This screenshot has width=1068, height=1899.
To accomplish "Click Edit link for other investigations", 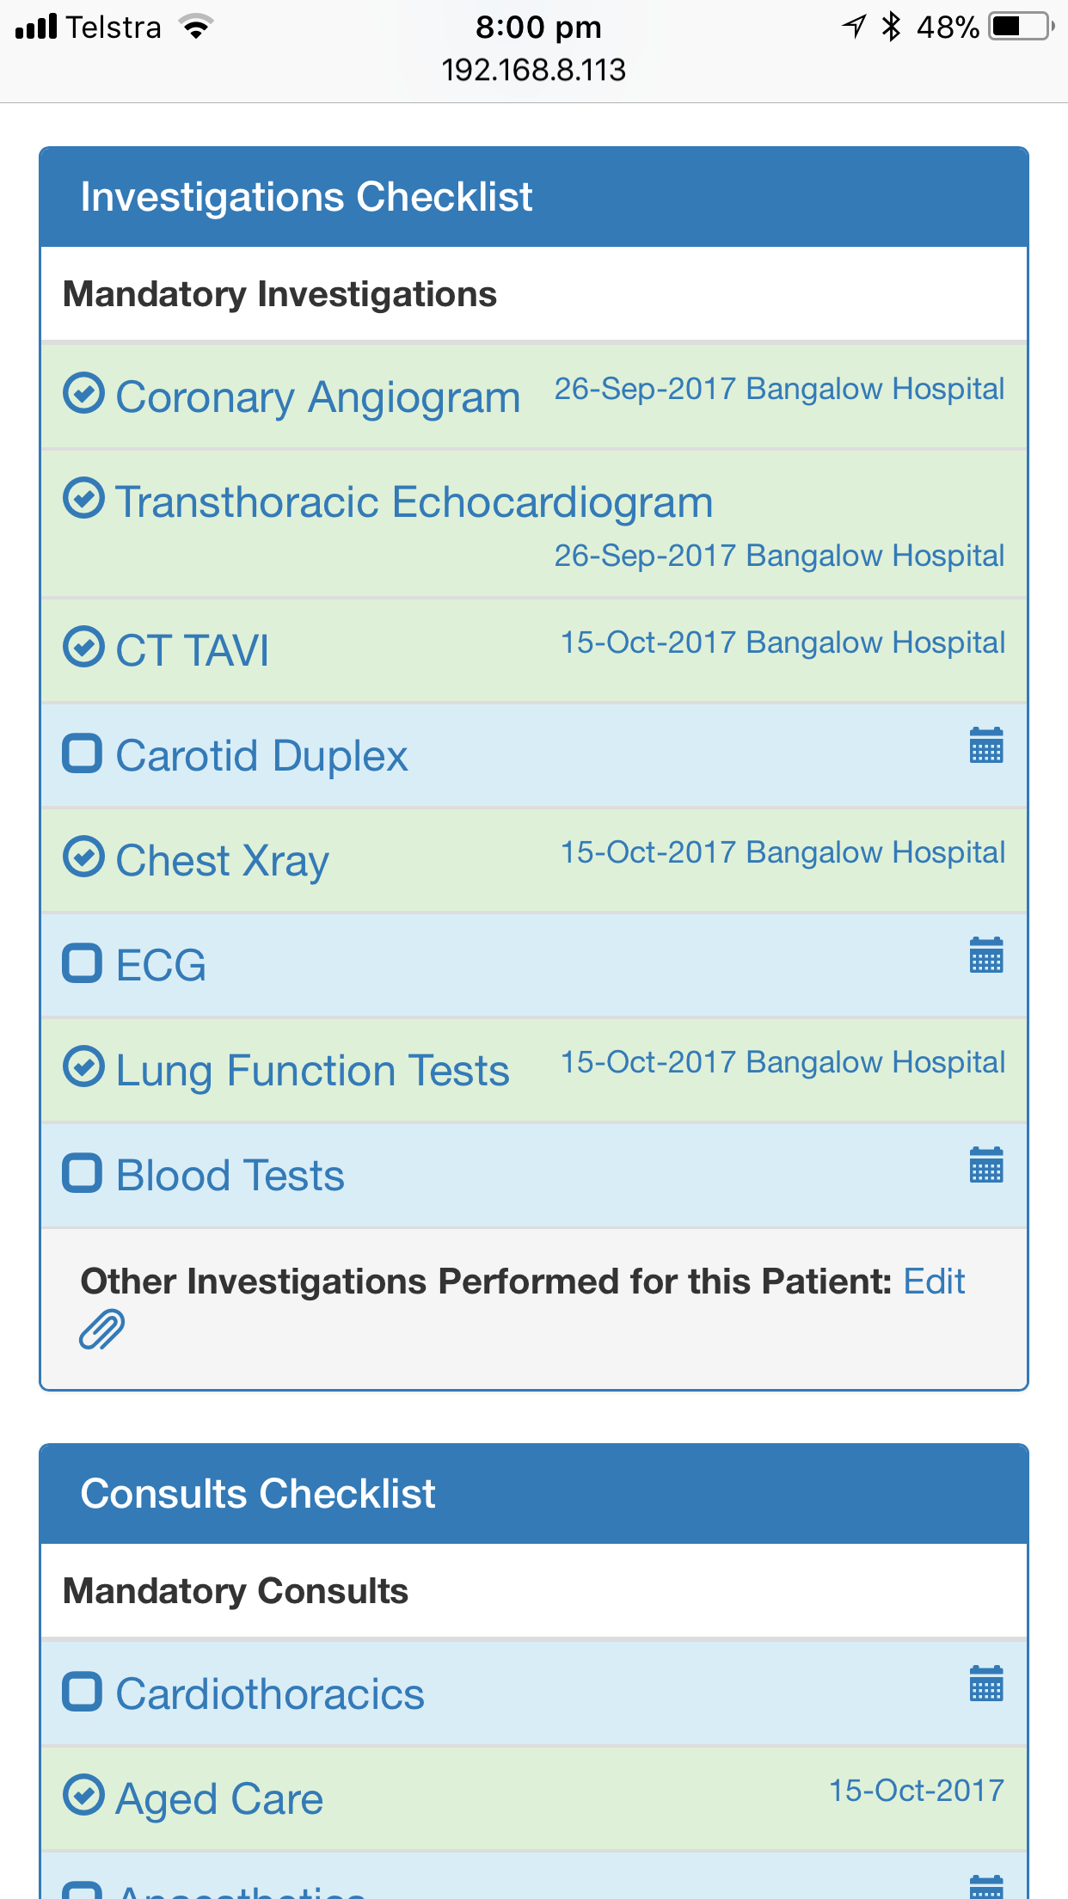I will click(934, 1281).
